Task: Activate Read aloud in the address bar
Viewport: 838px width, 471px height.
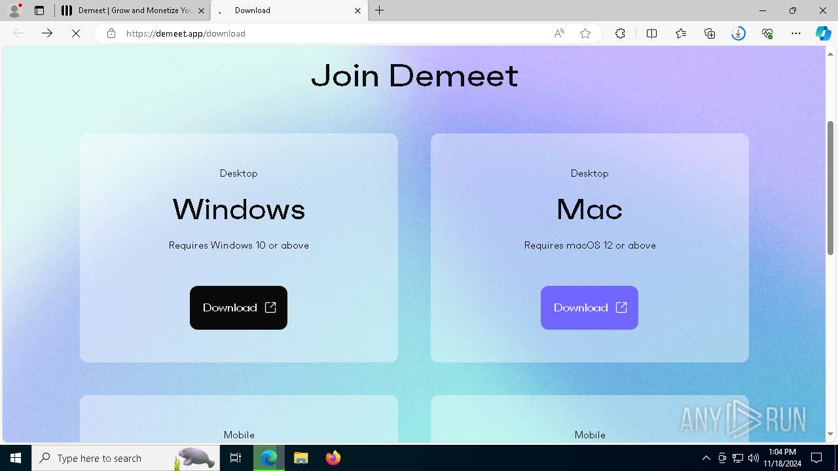Action: (559, 33)
